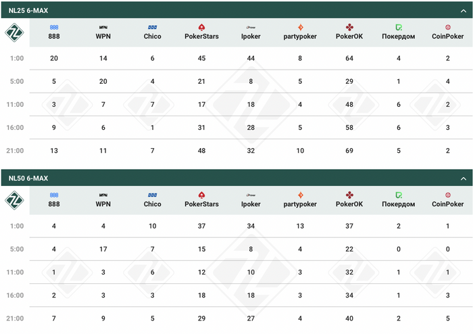This screenshot has width=473, height=334.
Task: Click the Chico icon in NL50 table
Action: coord(153,195)
